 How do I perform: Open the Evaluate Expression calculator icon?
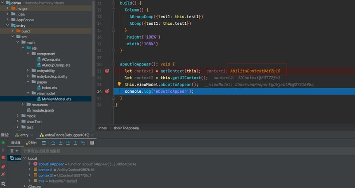point(92,143)
